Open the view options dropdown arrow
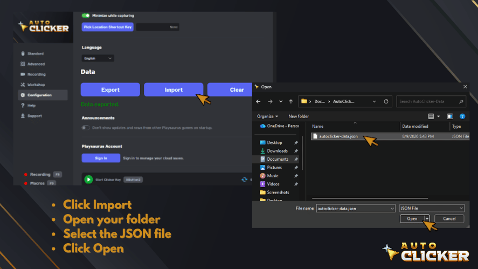The width and height of the screenshot is (478, 269). pos(438,116)
